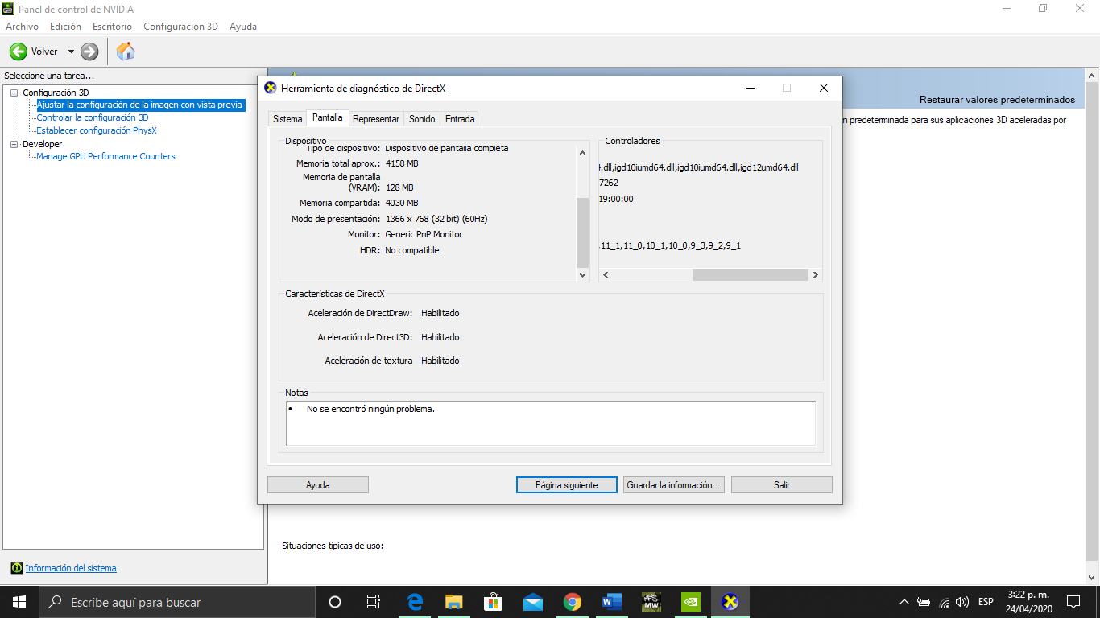Click Restaurar valores predeterminados
Screen dimensions: 1100x618
tap(997, 100)
